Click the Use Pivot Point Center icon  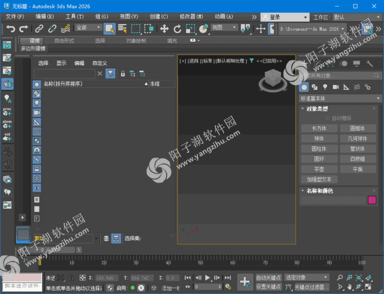point(245,29)
